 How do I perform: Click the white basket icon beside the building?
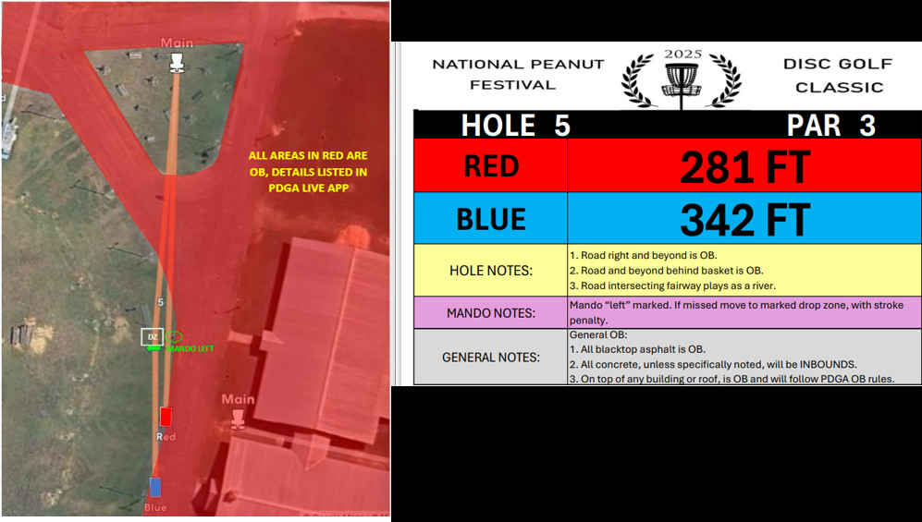pos(237,419)
